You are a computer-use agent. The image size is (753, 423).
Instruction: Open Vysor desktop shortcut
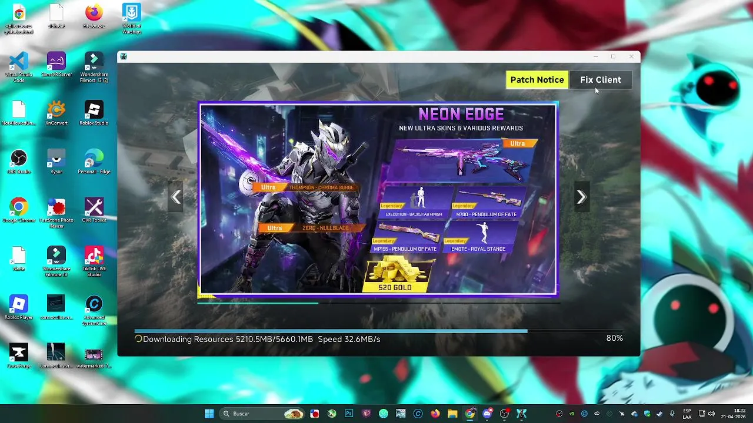pos(56,162)
